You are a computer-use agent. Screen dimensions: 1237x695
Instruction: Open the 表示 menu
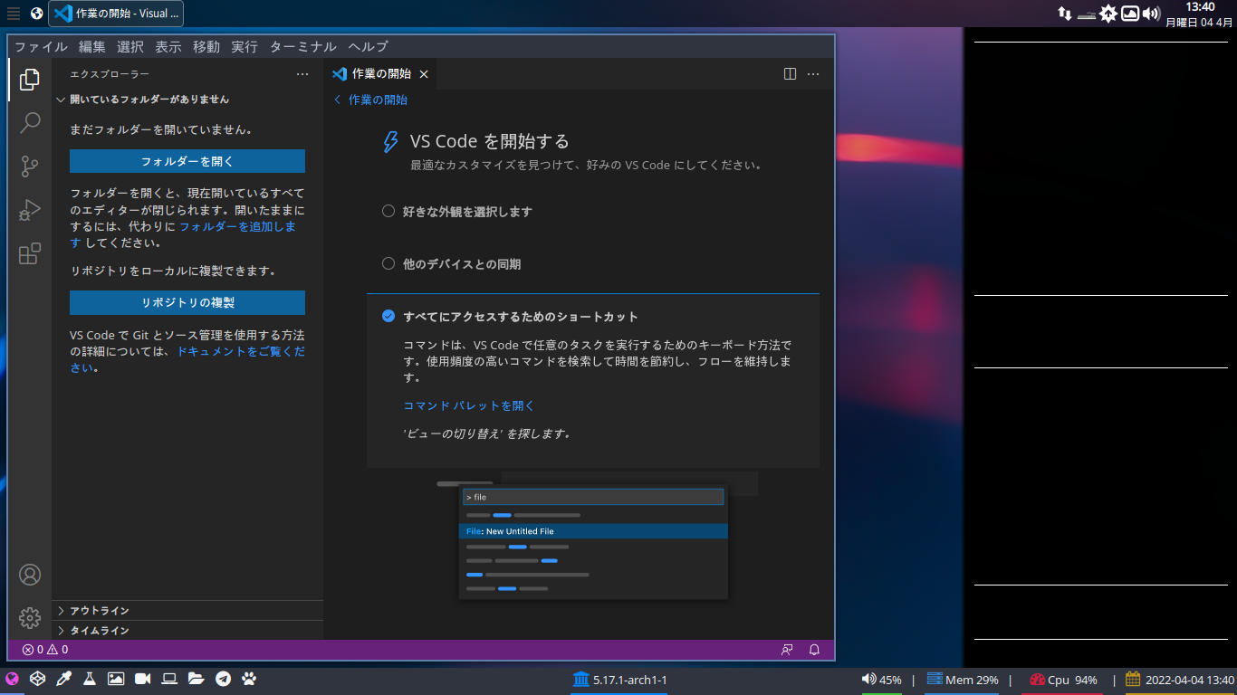(168, 47)
